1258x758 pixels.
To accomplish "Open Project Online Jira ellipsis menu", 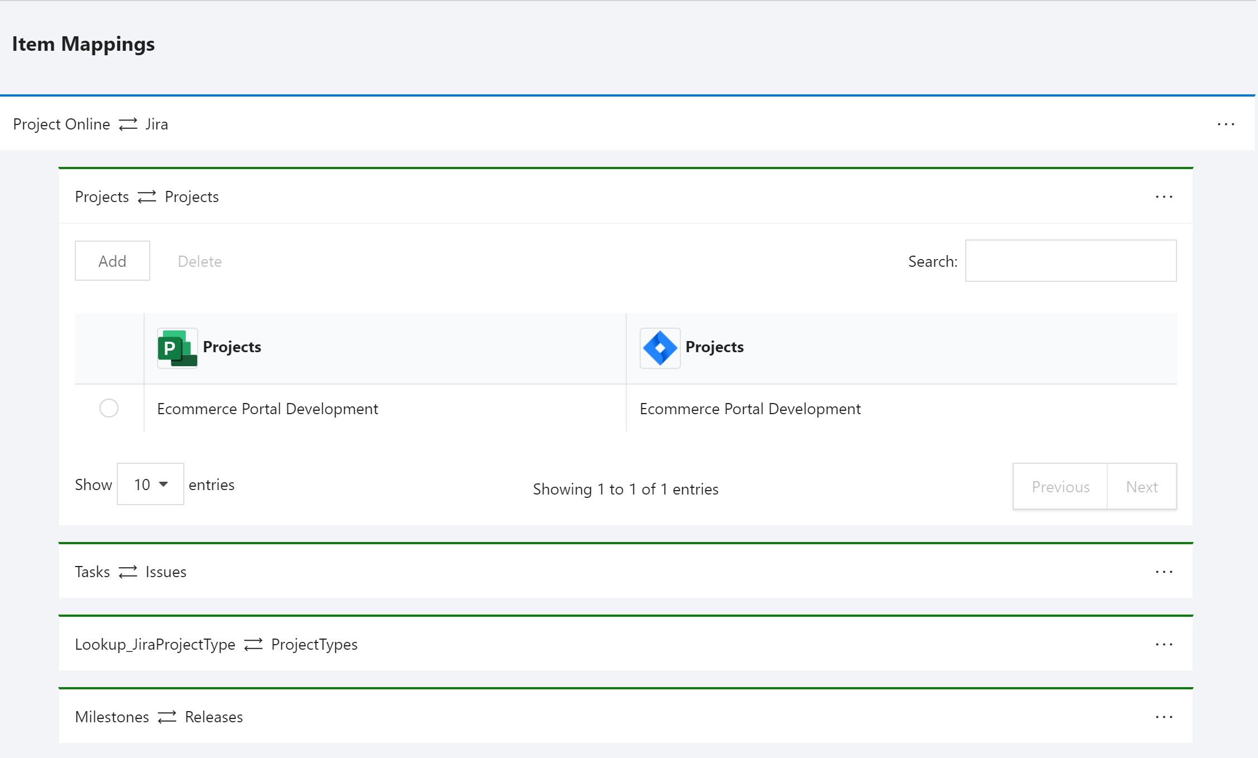I will [1226, 124].
